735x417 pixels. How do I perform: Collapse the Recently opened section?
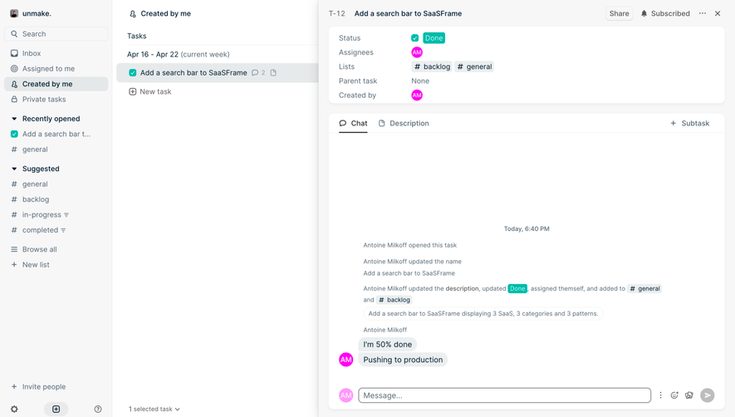14,119
